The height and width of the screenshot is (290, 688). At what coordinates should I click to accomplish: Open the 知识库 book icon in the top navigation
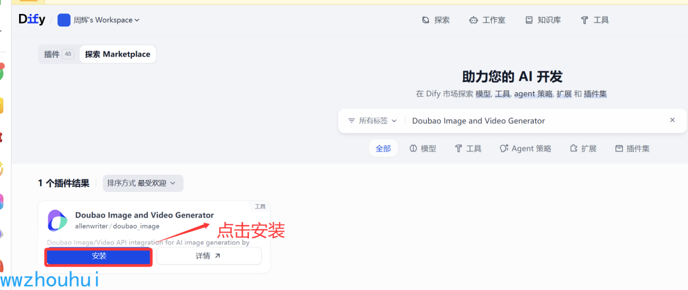529,20
